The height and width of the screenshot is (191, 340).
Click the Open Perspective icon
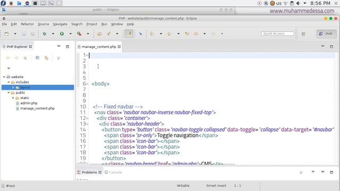tap(303, 34)
